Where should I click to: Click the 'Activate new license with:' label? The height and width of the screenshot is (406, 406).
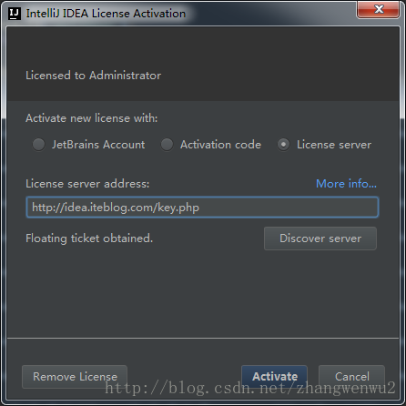[x=92, y=118]
